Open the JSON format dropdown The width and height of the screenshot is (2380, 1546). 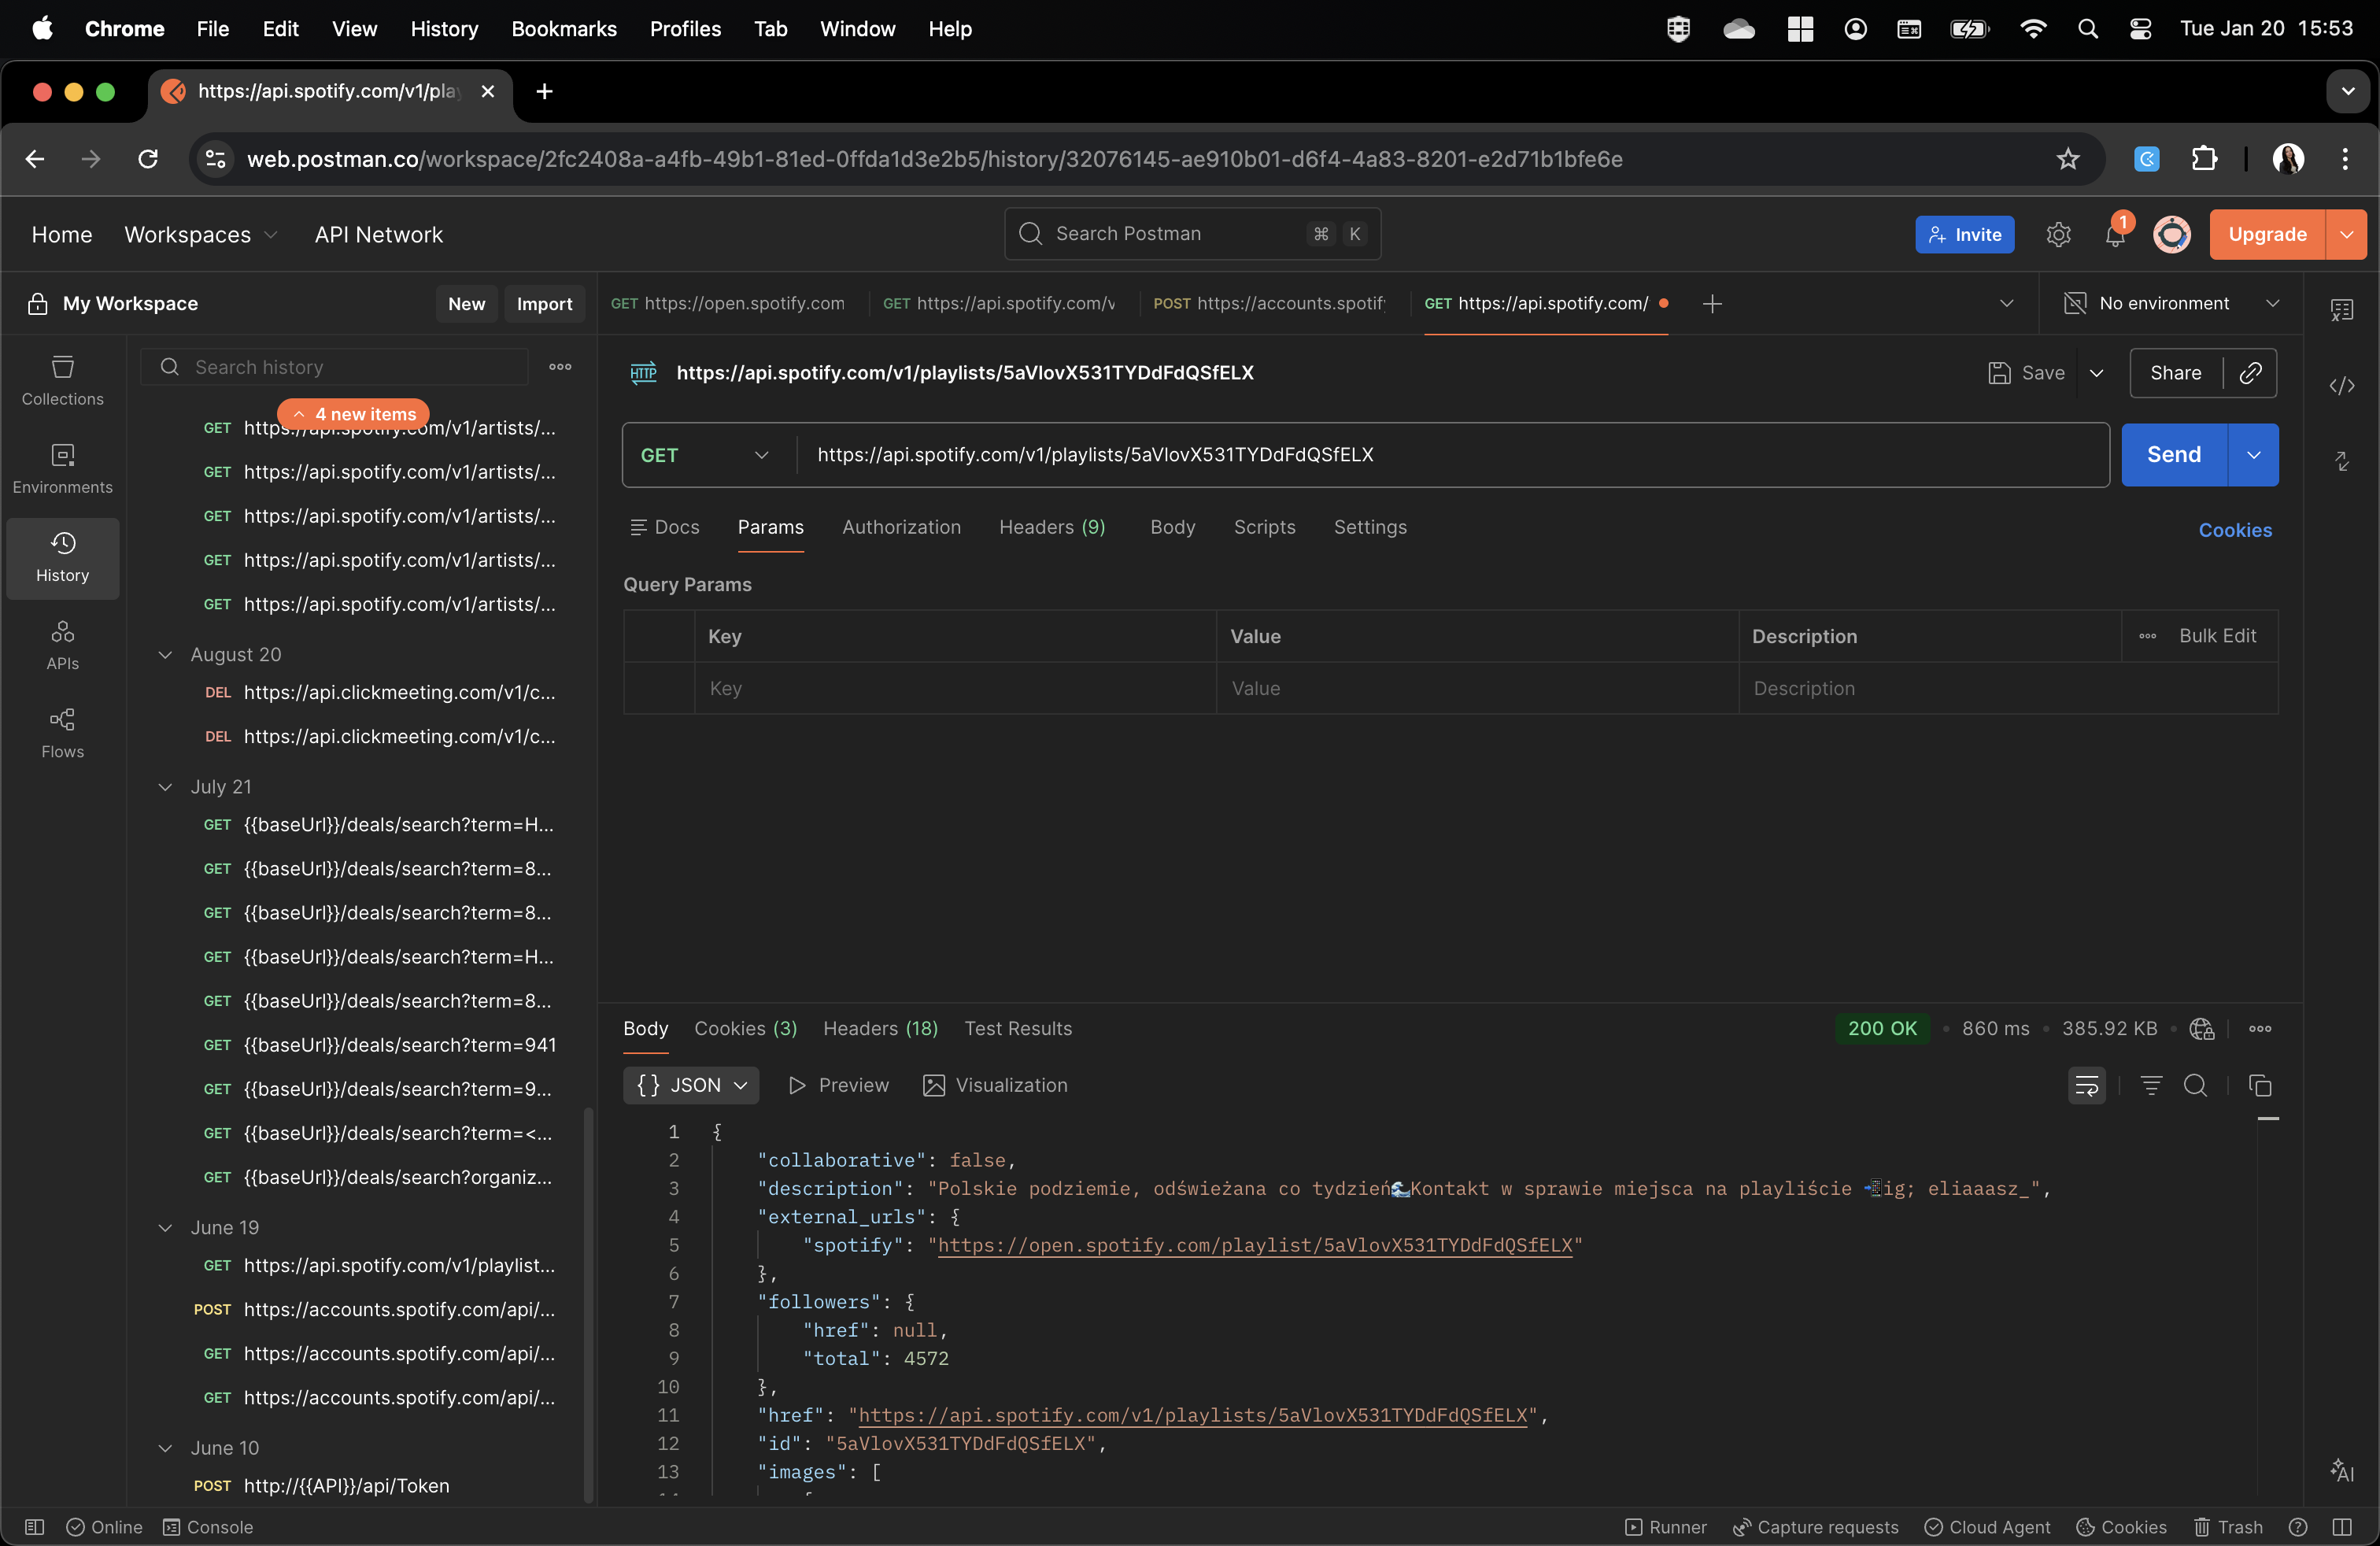click(x=691, y=1085)
